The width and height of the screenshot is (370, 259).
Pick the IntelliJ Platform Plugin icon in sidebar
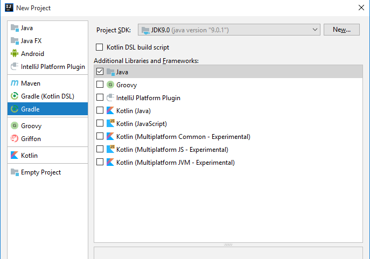[15, 66]
